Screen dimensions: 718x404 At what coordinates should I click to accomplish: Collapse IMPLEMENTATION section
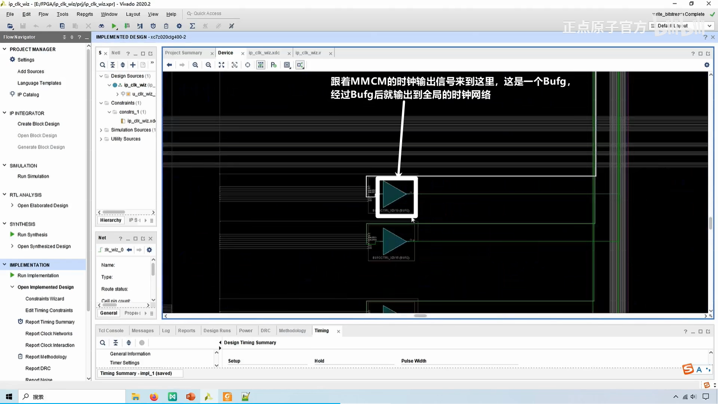point(5,265)
